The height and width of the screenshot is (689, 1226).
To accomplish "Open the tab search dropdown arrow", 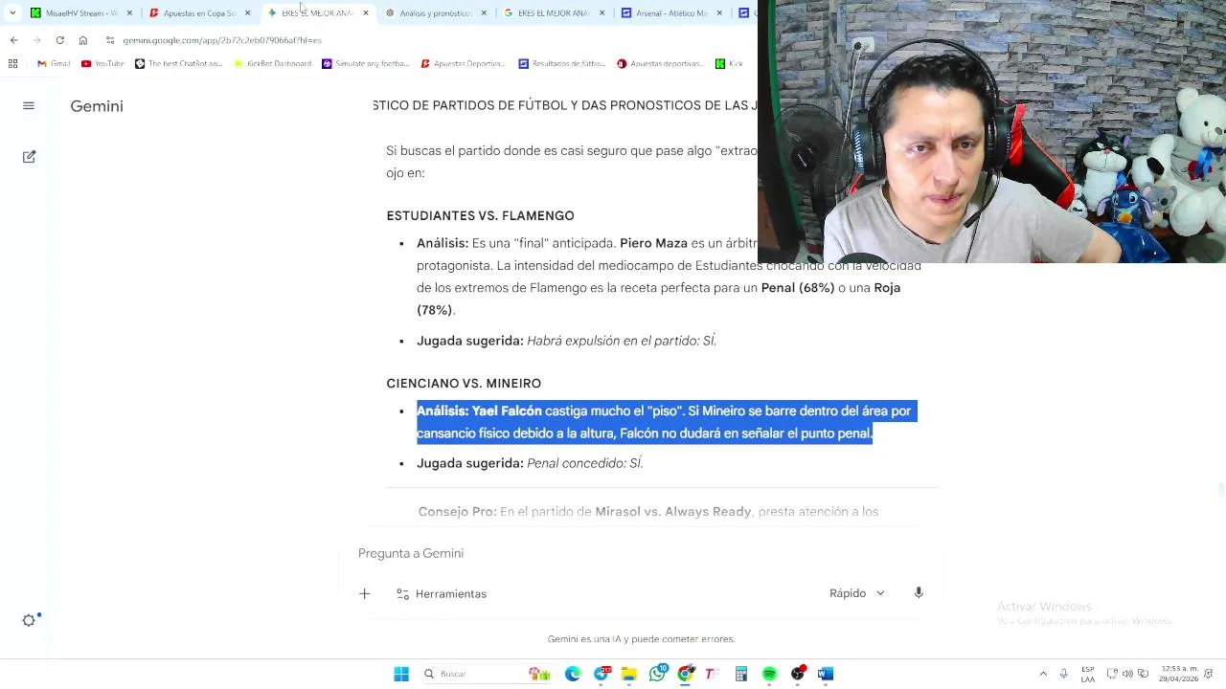I will tap(13, 13).
